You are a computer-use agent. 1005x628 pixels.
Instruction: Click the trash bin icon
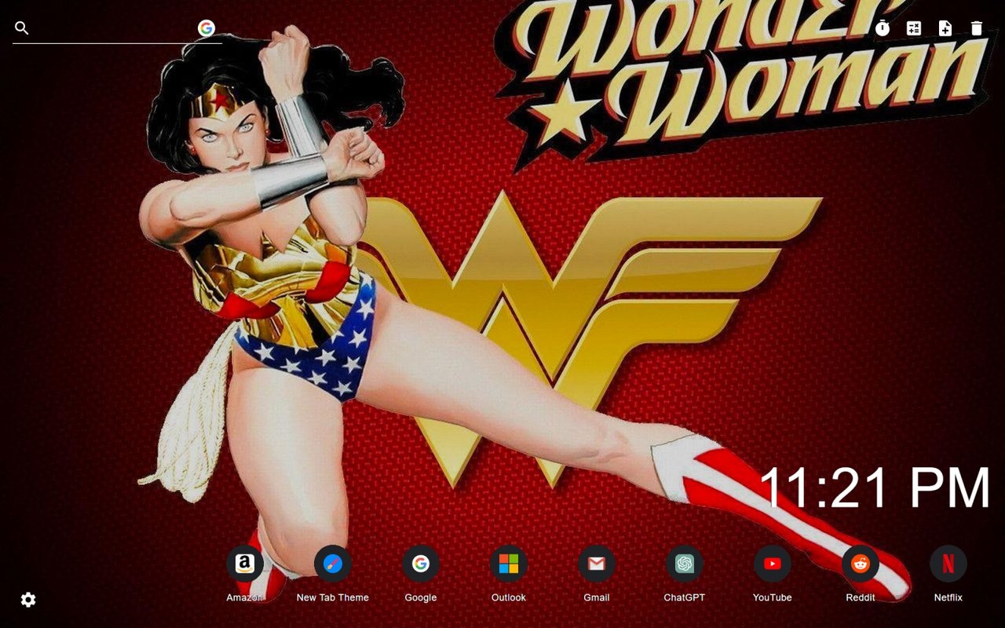pyautogui.click(x=977, y=28)
